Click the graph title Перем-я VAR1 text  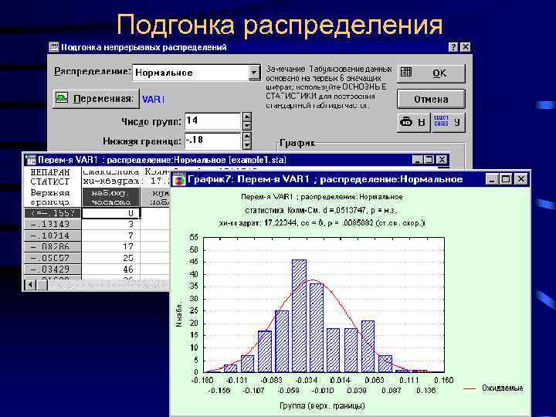tap(321, 197)
